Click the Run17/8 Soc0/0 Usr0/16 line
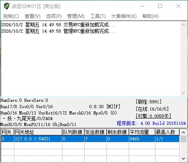 27,107
